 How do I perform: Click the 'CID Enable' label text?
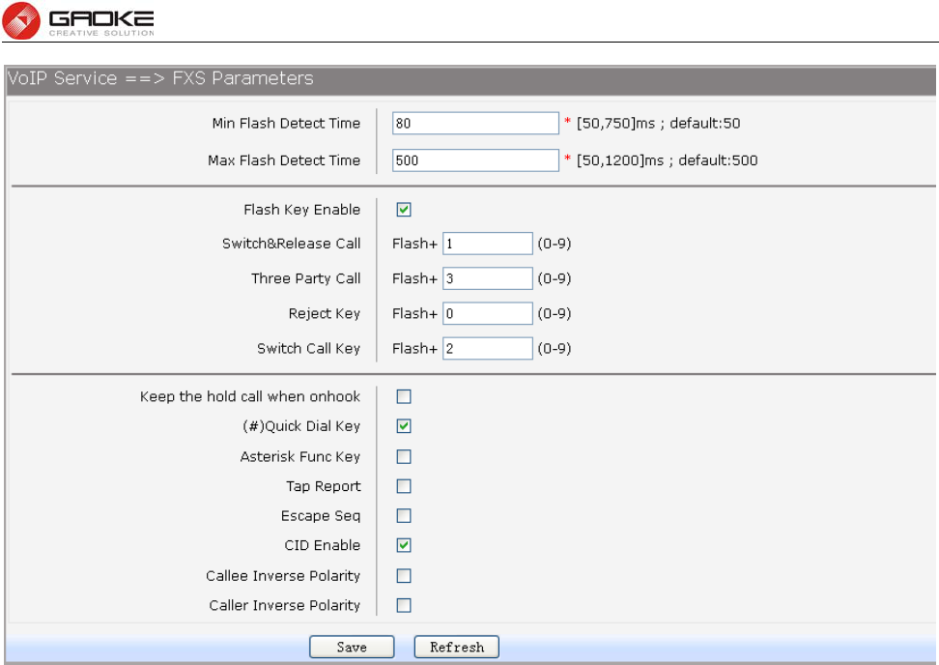point(323,545)
